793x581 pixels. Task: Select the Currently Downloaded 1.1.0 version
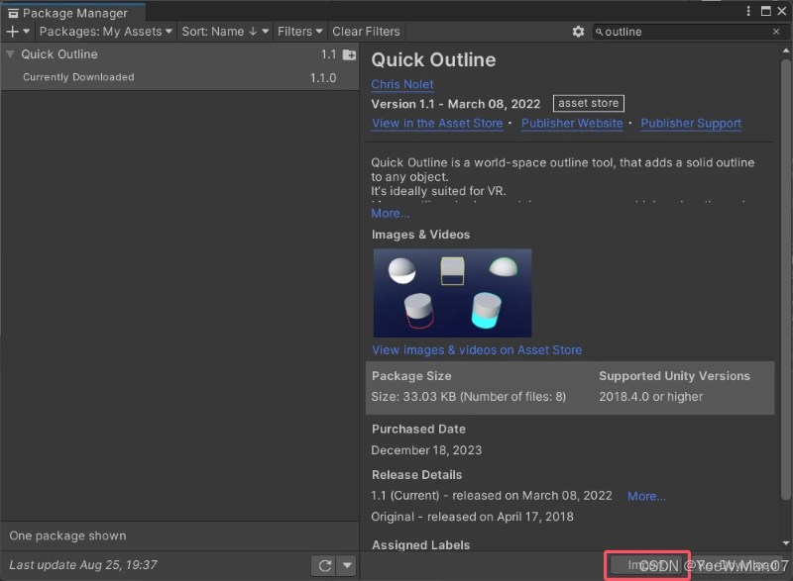tap(179, 77)
